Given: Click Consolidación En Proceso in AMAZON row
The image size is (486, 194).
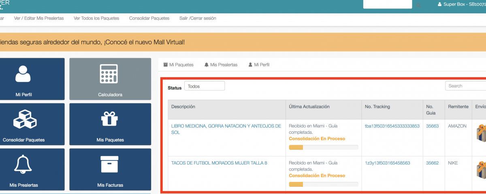Looking at the screenshot, I should 317,139.
